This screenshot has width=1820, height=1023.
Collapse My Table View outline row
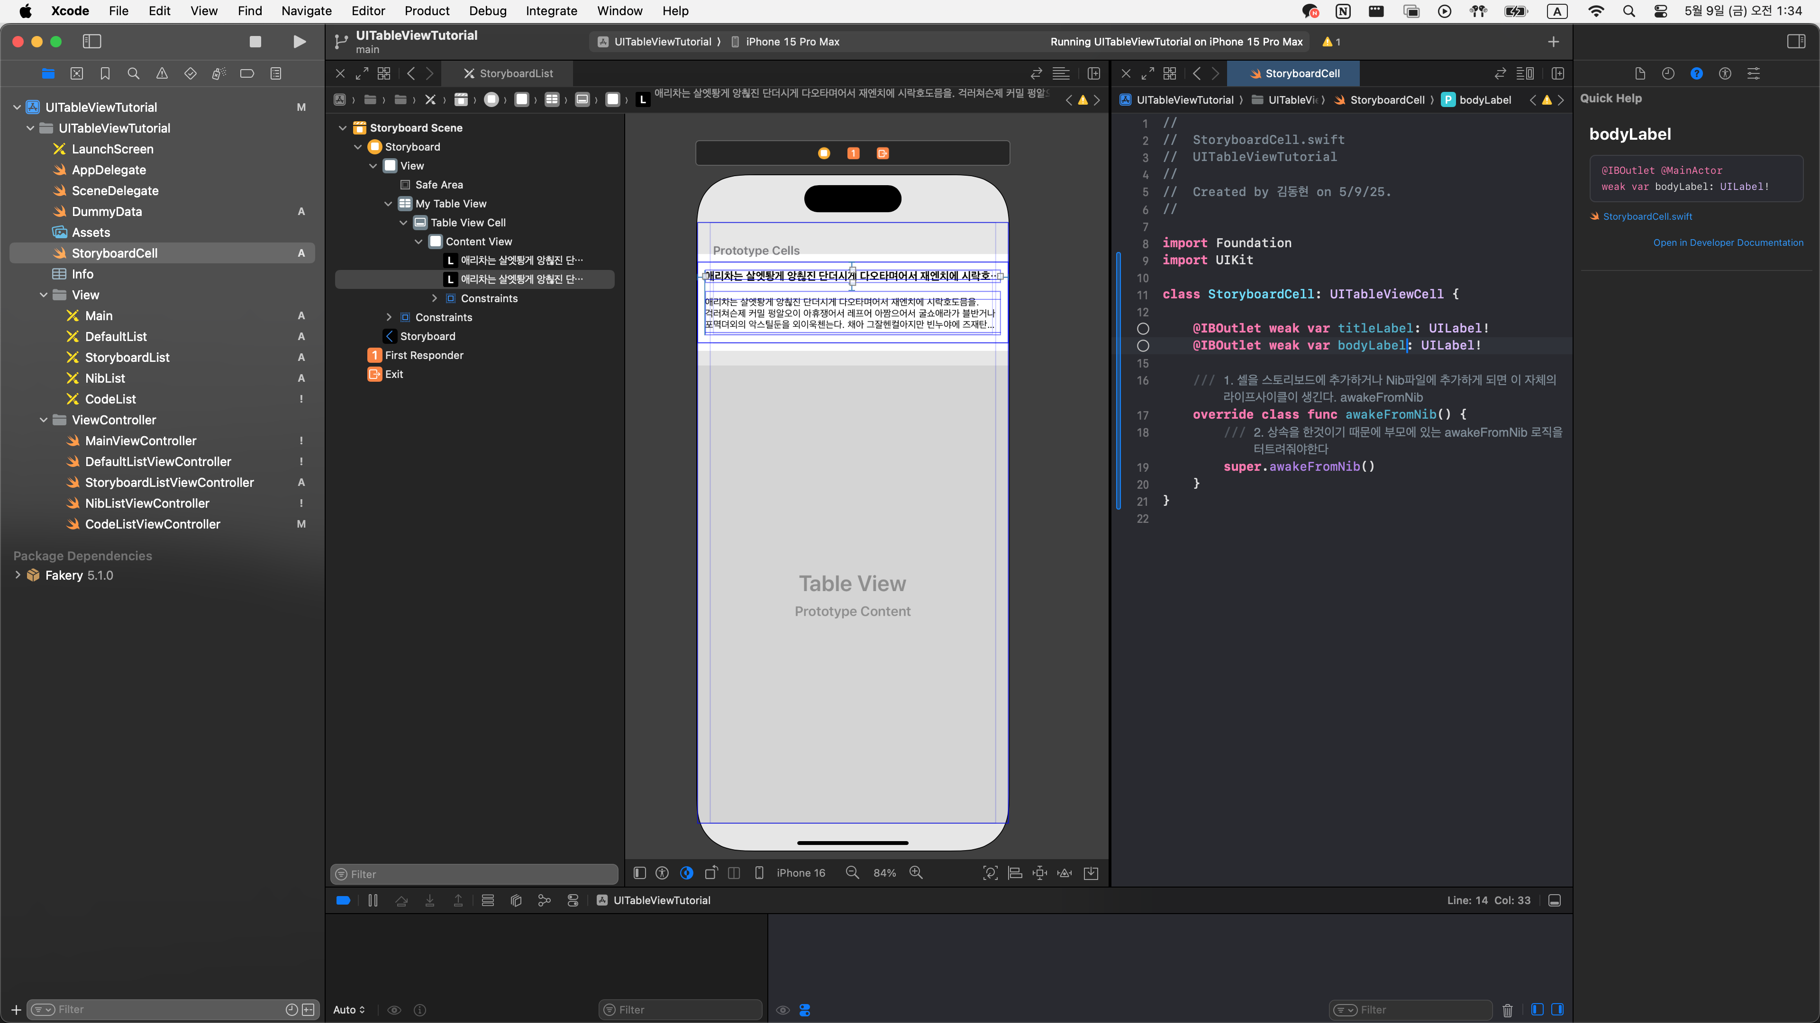pos(389,203)
